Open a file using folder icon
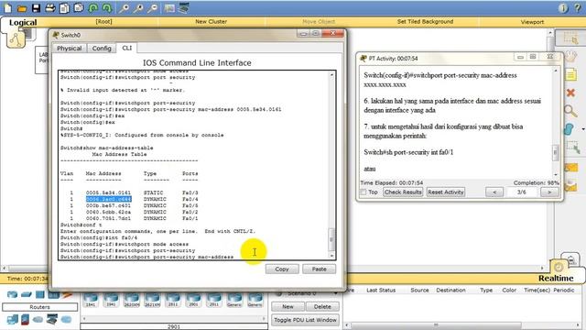The width and height of the screenshot is (586, 330). (x=22, y=8)
